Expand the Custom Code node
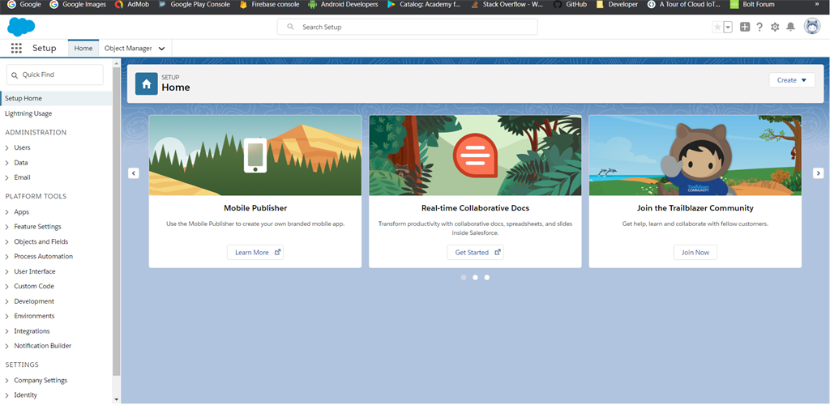 point(6,287)
